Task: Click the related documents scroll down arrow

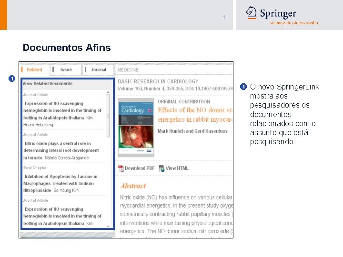Action: pos(108,227)
